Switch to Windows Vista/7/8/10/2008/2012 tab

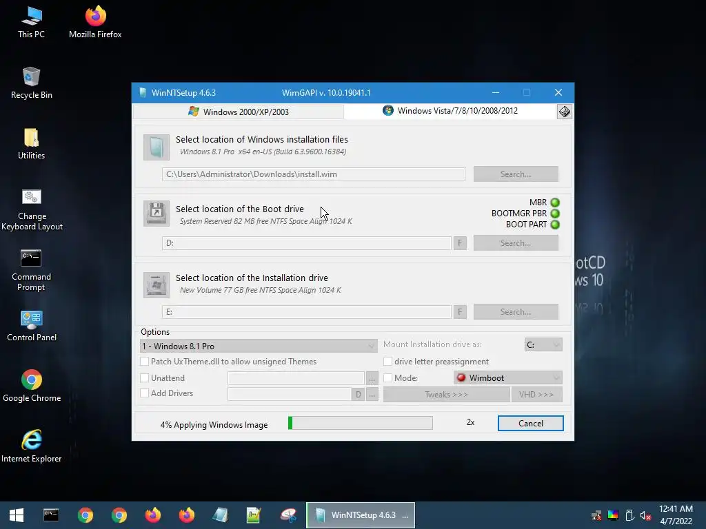tap(450, 111)
